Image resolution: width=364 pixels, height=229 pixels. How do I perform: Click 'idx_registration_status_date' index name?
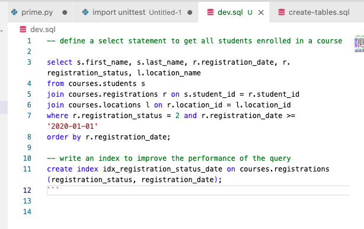tap(162, 169)
